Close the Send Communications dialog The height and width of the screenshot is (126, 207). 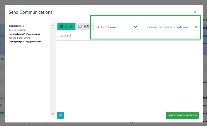click(195, 12)
